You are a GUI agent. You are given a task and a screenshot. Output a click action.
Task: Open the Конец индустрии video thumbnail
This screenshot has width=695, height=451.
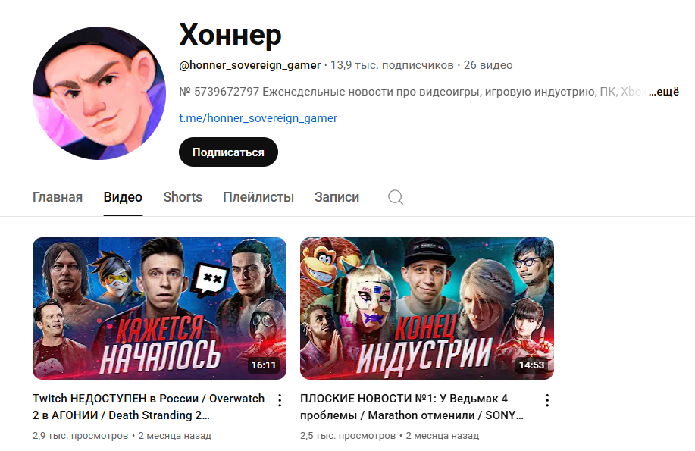(427, 308)
